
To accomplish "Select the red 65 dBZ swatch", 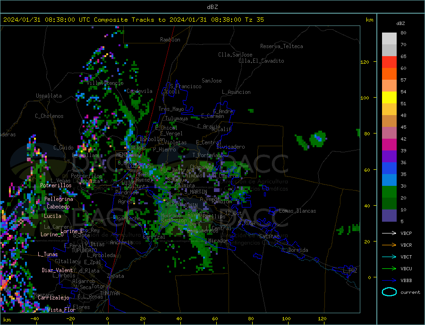I will point(389,62).
